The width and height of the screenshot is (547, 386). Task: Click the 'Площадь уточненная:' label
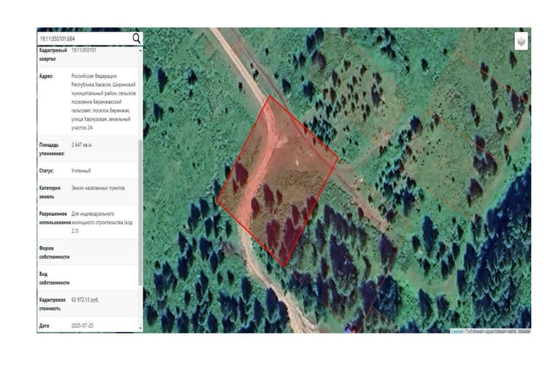pos(52,149)
